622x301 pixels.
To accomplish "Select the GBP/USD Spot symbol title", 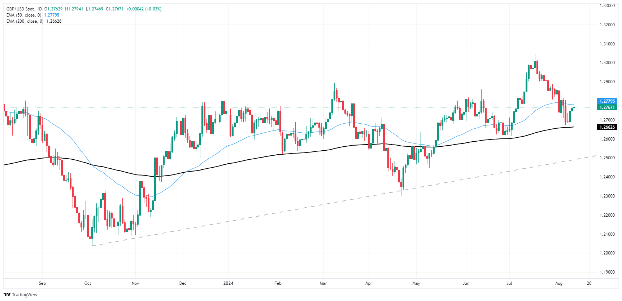I will [x=21, y=9].
